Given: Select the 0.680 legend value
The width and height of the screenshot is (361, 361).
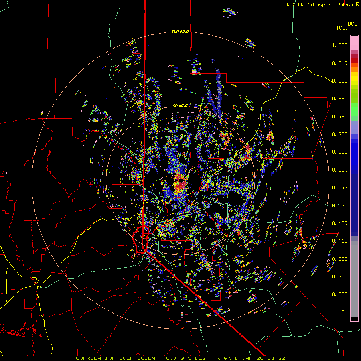Looking at the screenshot, I should coord(340,152).
